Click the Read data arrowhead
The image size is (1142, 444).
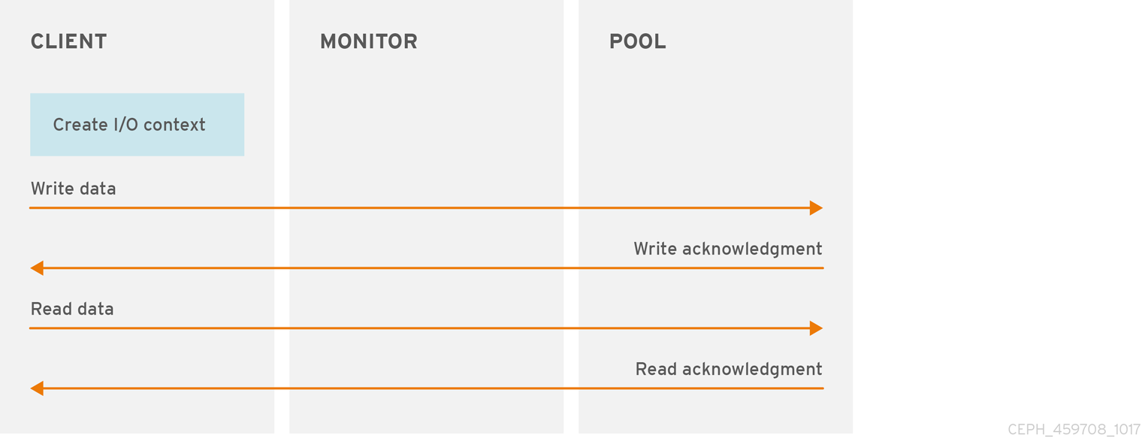click(x=816, y=328)
